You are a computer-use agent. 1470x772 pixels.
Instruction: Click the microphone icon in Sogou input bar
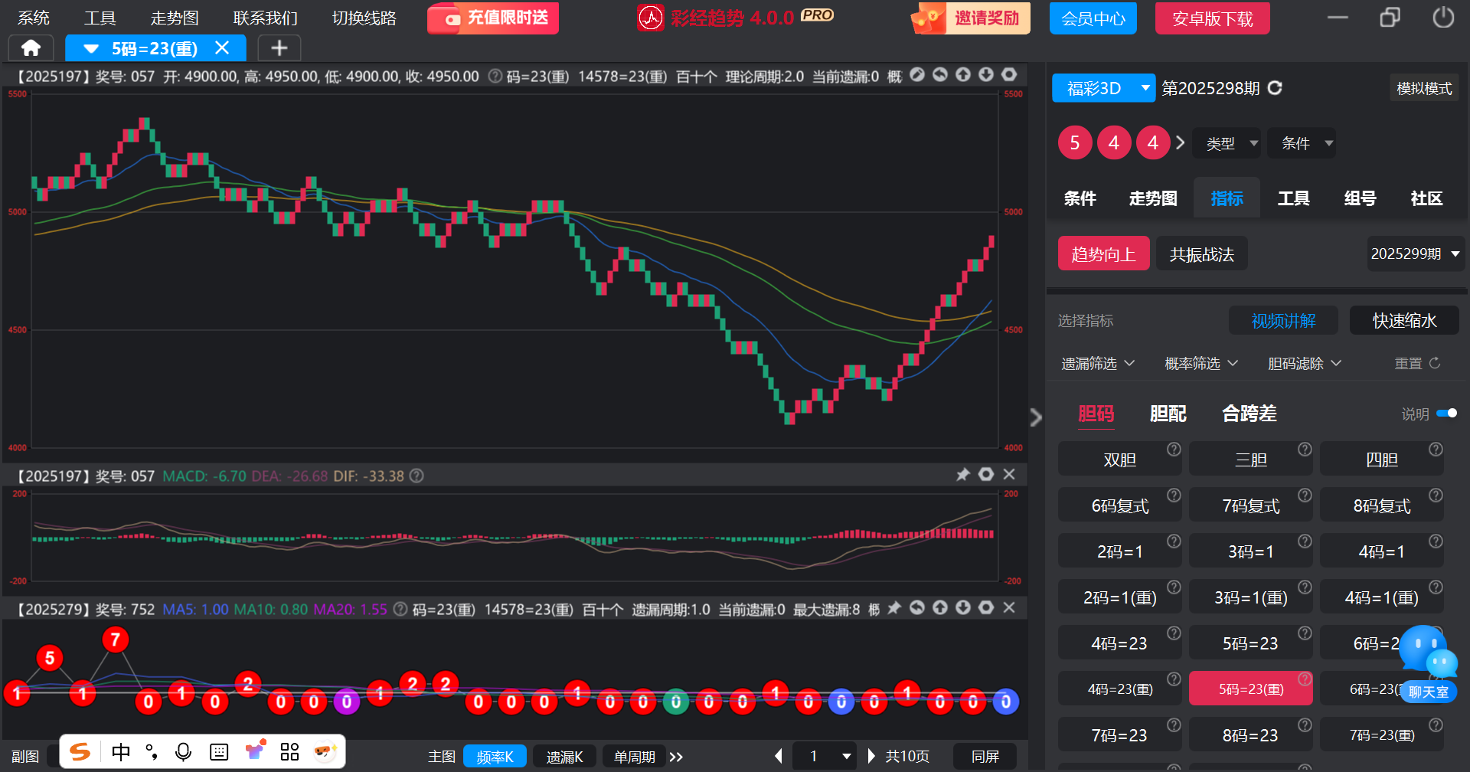[183, 752]
